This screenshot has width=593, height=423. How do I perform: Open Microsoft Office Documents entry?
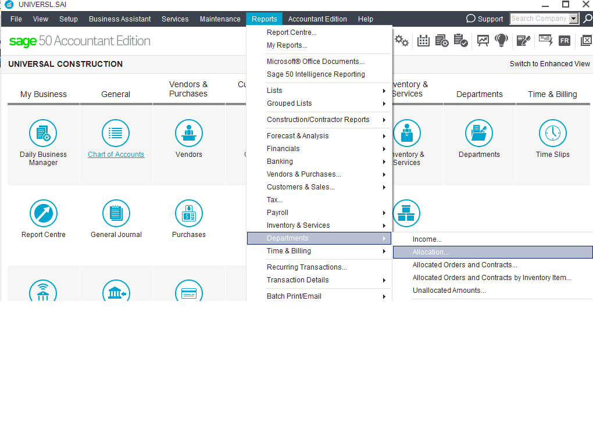point(319,62)
